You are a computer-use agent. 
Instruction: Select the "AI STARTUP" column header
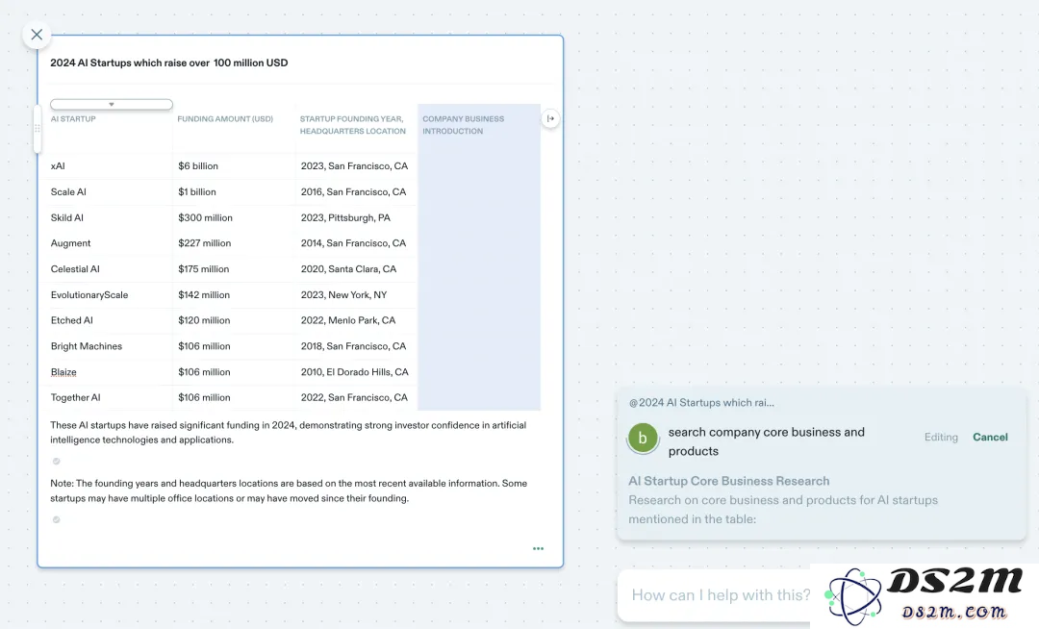tap(73, 119)
